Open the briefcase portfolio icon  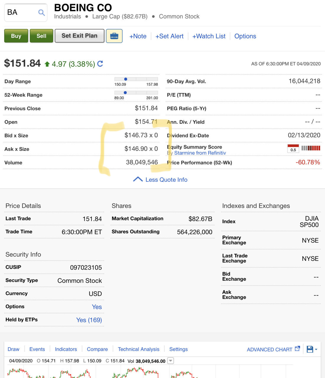(114, 36)
